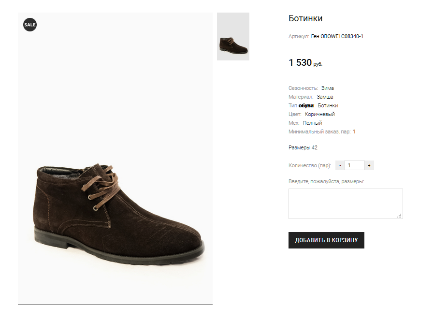Click the material value Замша

[325, 97]
